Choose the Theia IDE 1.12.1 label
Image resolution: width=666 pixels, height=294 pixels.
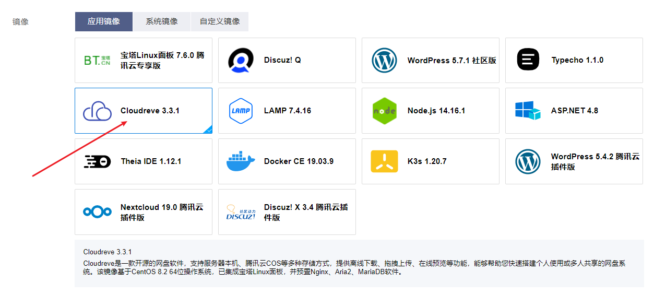[151, 161]
